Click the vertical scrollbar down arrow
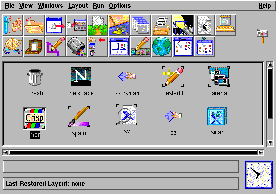The width and height of the screenshot is (276, 194). pyautogui.click(x=270, y=143)
